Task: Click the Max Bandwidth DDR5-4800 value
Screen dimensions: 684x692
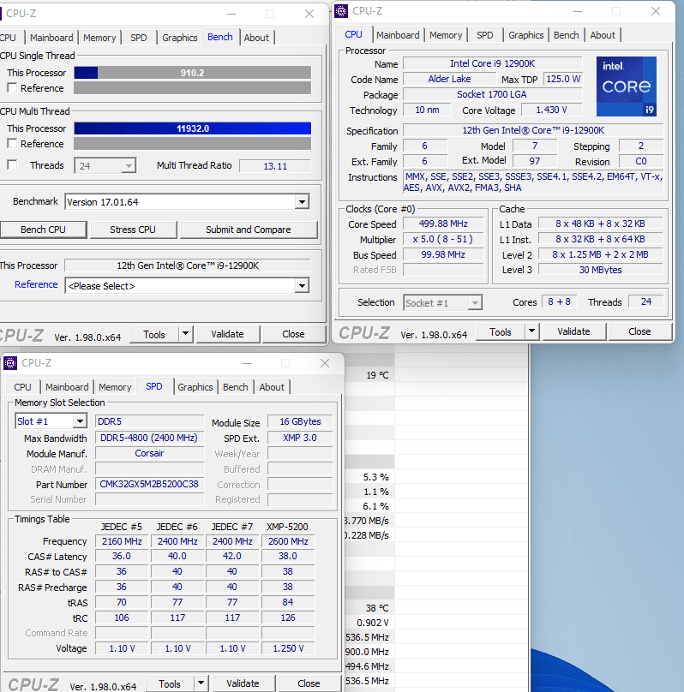Action: 149,438
